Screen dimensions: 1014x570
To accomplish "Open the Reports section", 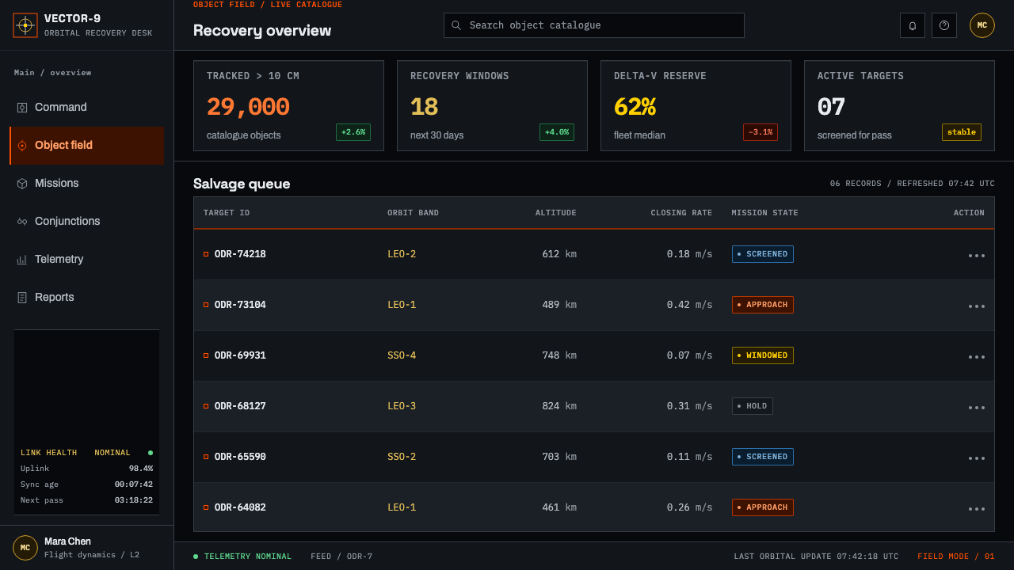I will pyautogui.click(x=87, y=298).
